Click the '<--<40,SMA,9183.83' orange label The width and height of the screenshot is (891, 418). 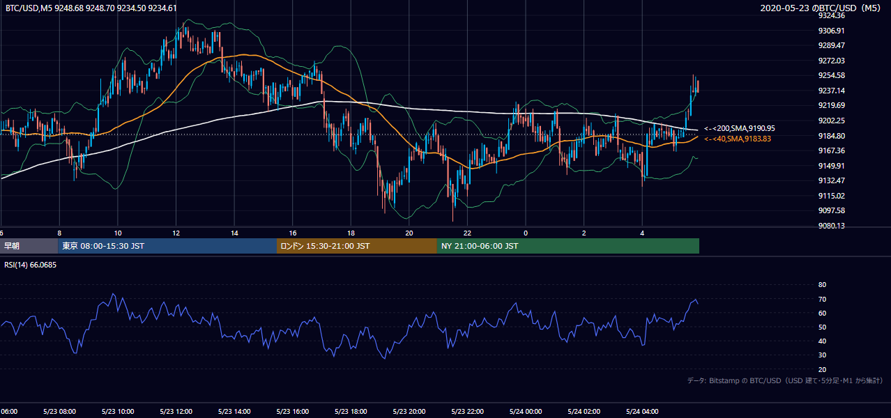pos(738,139)
